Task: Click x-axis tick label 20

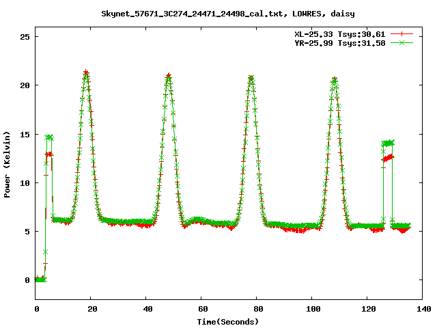Action: point(92,309)
